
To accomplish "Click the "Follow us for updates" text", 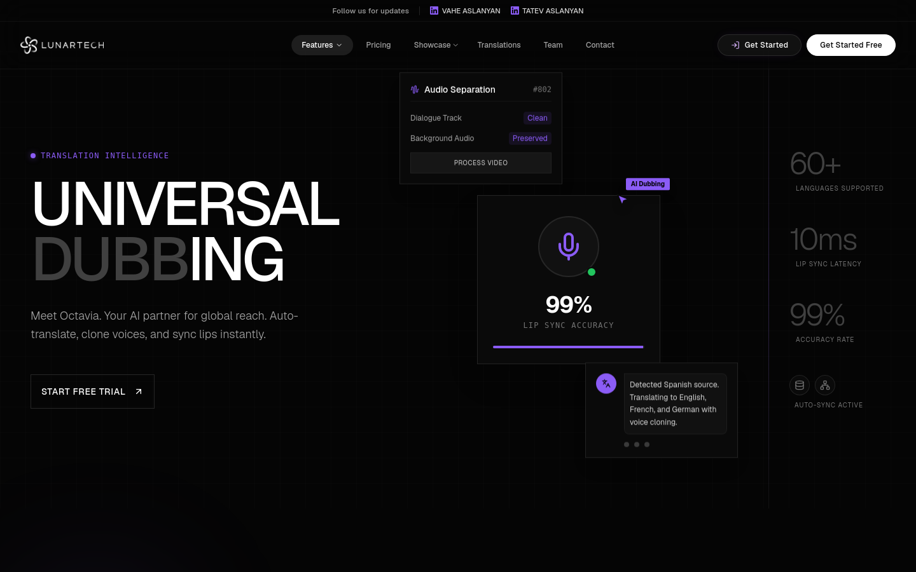I will click(371, 11).
